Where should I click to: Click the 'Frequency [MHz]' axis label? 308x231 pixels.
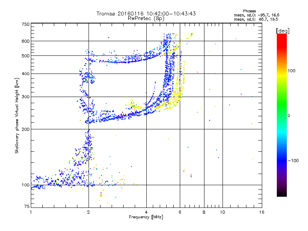point(146,217)
